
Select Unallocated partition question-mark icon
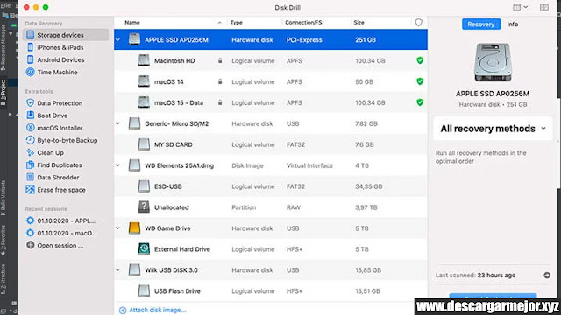pos(144,207)
